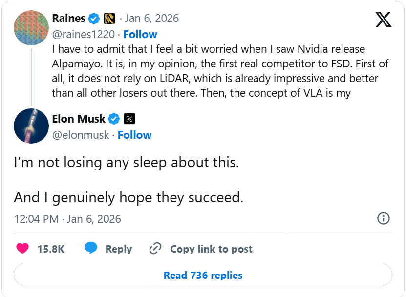Select Copy link to post
Image resolution: width=406 pixels, height=297 pixels.
211,249
